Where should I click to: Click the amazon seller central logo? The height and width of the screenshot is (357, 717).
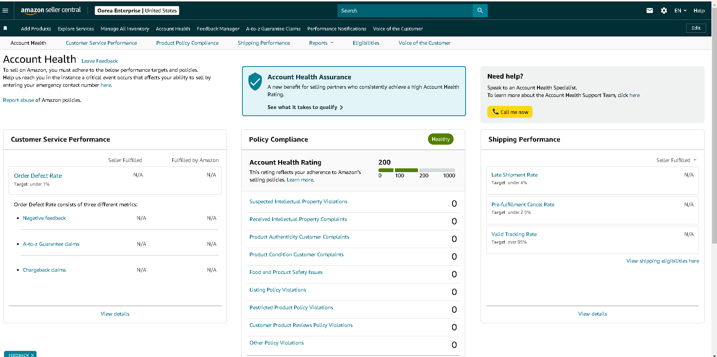(51, 11)
